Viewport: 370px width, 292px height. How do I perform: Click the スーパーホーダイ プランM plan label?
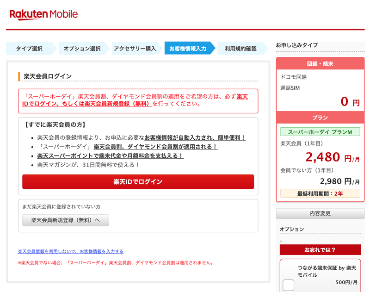click(320, 132)
